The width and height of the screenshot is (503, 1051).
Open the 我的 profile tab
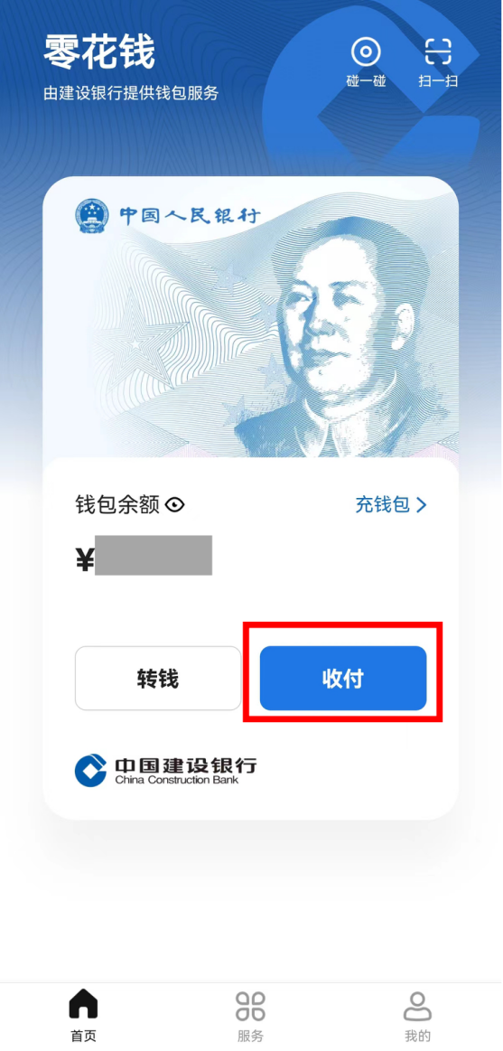coord(417,1016)
